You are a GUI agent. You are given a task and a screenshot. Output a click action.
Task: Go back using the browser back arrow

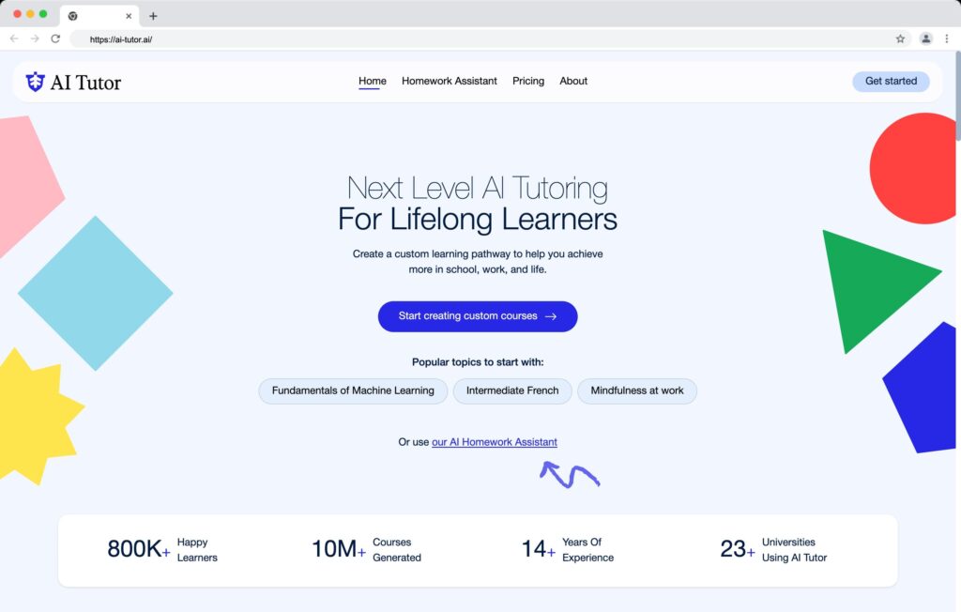coord(13,38)
